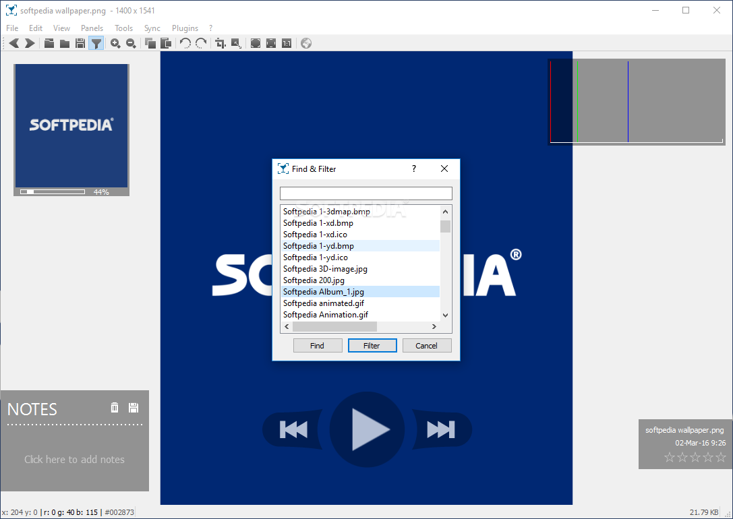The image size is (733, 519).
Task: Click the help question mark in Find & Filter dialog
Action: pyautogui.click(x=414, y=169)
